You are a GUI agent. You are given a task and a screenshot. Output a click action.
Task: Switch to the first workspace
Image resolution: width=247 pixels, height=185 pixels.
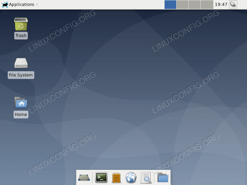(x=170, y=5)
